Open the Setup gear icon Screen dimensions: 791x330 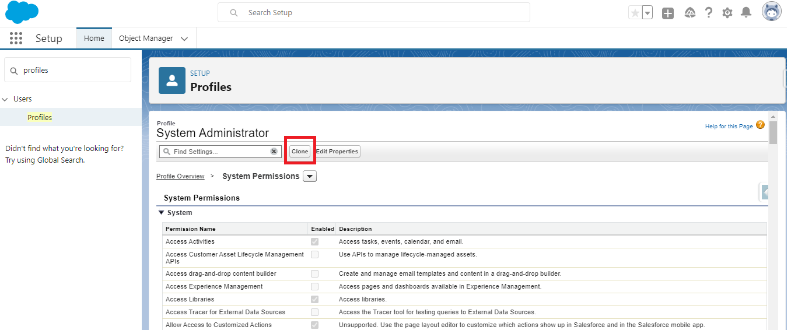(727, 13)
